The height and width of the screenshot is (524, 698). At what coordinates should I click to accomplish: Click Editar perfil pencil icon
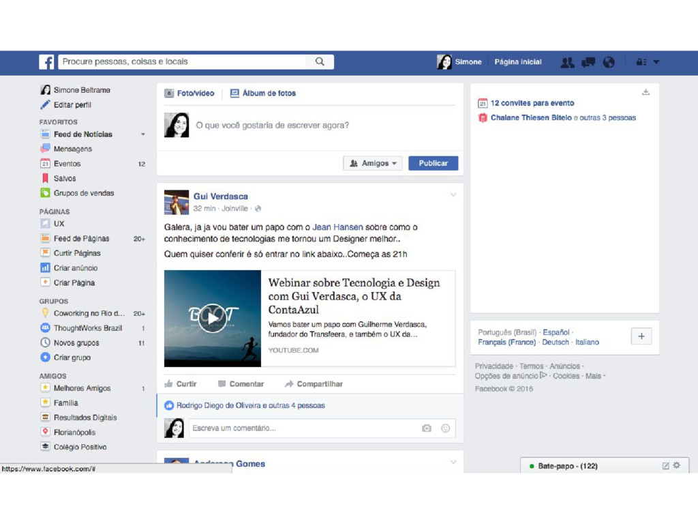click(x=45, y=104)
